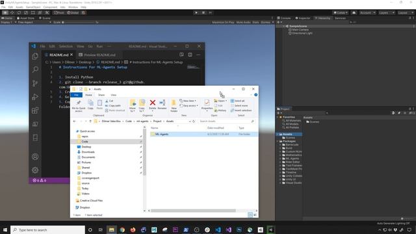This screenshot has height=234, width=416.
Task: Click VS Code split editor icon
Action: (190, 55)
